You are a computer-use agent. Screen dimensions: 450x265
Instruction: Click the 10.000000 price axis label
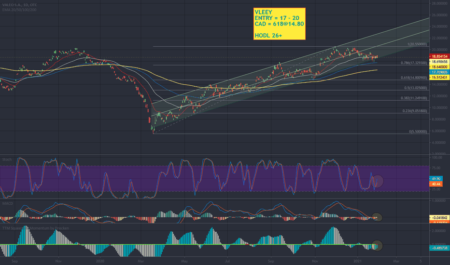pos(439,108)
